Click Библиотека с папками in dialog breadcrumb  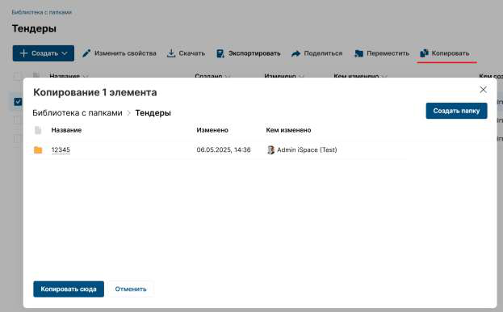(x=78, y=112)
